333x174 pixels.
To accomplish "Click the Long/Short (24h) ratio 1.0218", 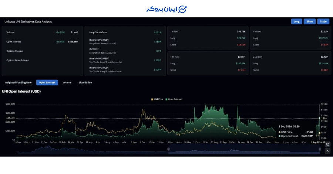I will tap(157, 33).
